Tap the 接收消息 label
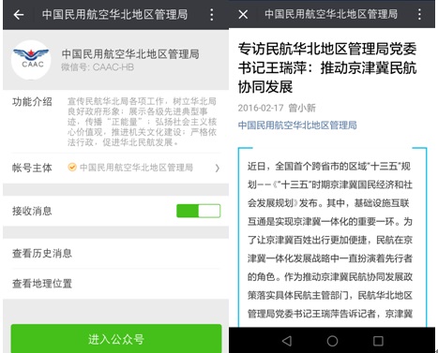Image resolution: width=438 pixels, height=353 pixels. 32,211
